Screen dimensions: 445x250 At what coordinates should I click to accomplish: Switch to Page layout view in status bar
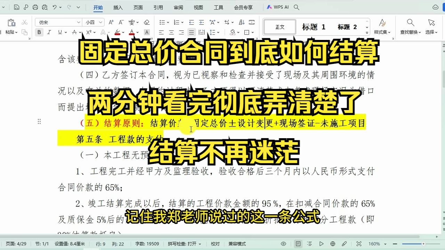click(x=298, y=244)
